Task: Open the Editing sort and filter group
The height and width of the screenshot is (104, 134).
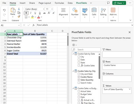Action: coord(103,10)
